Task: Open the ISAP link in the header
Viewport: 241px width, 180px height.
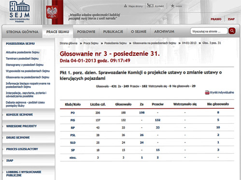Action: [231, 19]
